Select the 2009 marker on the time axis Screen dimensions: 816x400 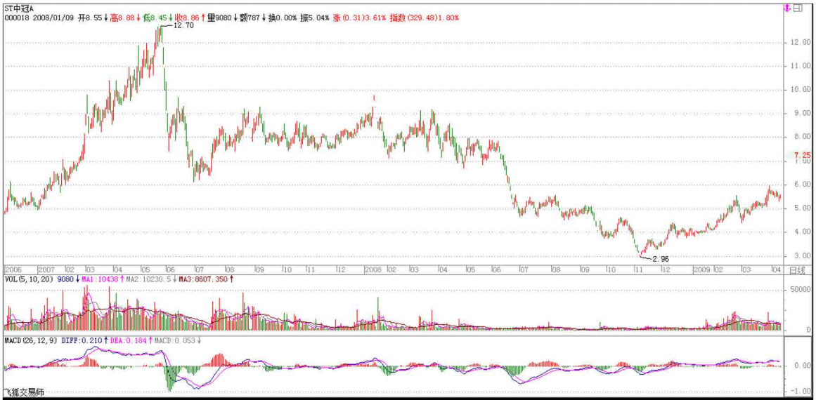point(702,269)
